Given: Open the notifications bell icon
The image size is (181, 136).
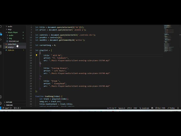Looking at the screenshot, I should pos(178,108).
